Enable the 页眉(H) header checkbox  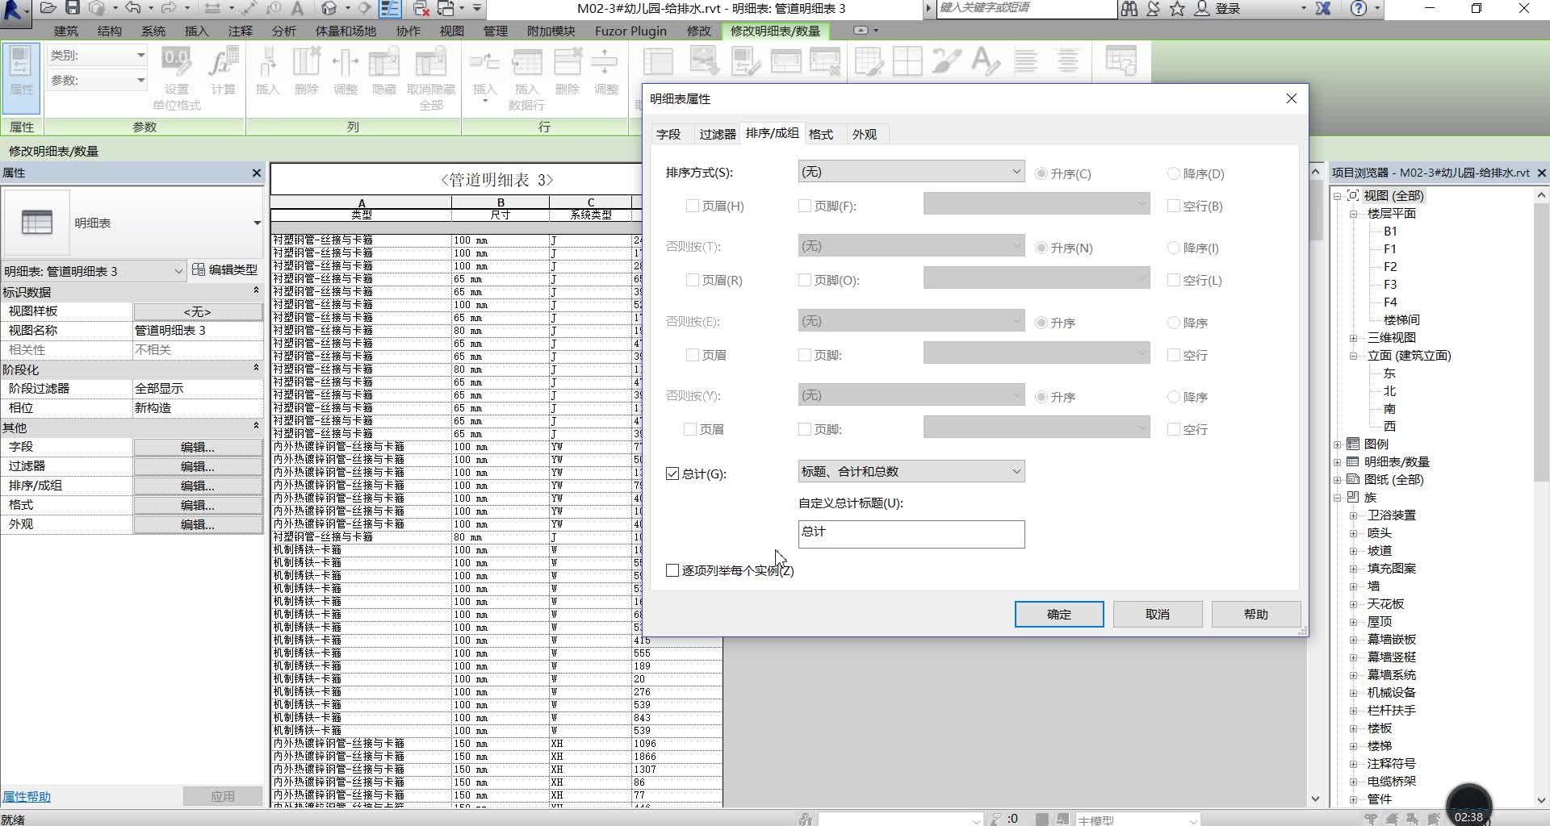692,206
